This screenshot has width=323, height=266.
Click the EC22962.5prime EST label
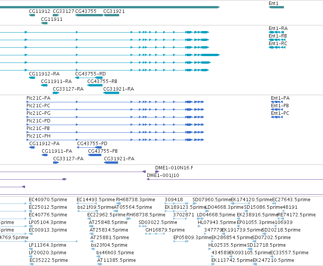(106, 215)
